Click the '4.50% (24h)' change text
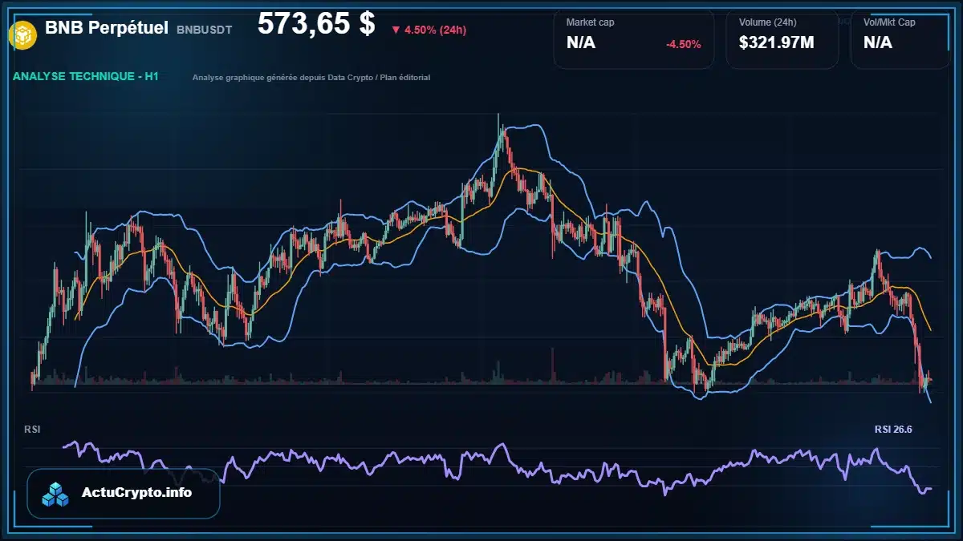This screenshot has height=541, width=963. point(435,30)
